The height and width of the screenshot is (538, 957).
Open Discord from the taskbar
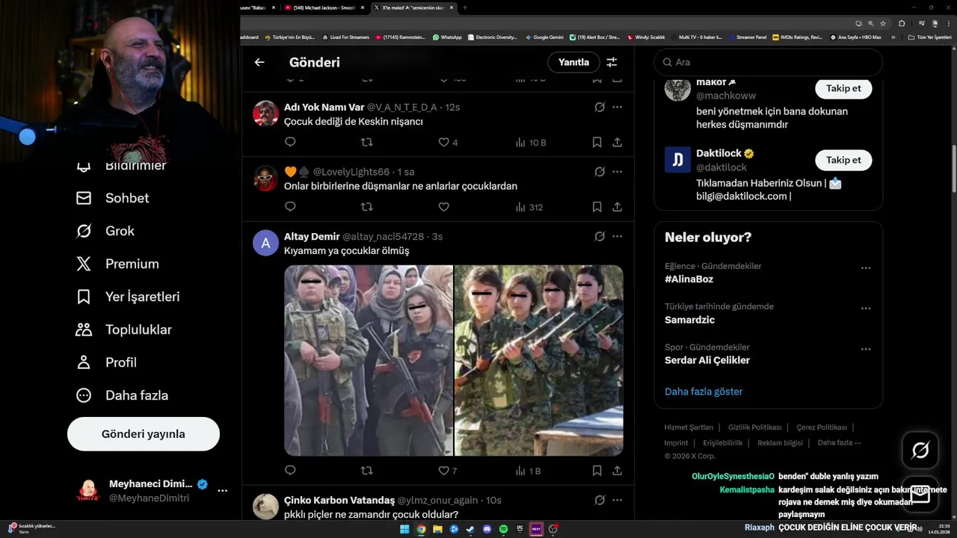pos(487,529)
